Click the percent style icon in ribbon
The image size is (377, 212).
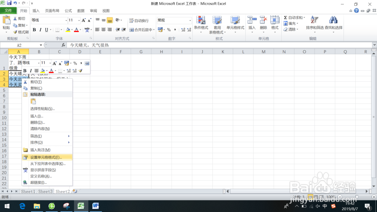(x=169, y=30)
